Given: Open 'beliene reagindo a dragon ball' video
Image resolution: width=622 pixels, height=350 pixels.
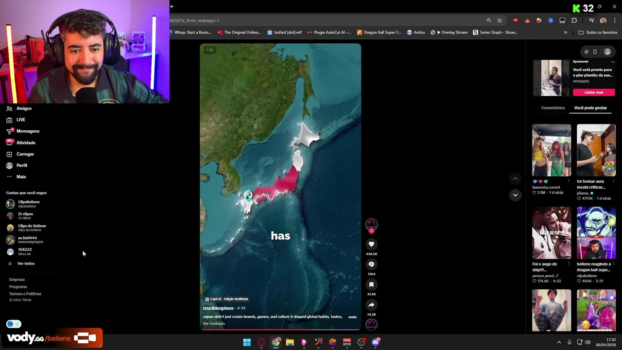Looking at the screenshot, I should 596,233.
